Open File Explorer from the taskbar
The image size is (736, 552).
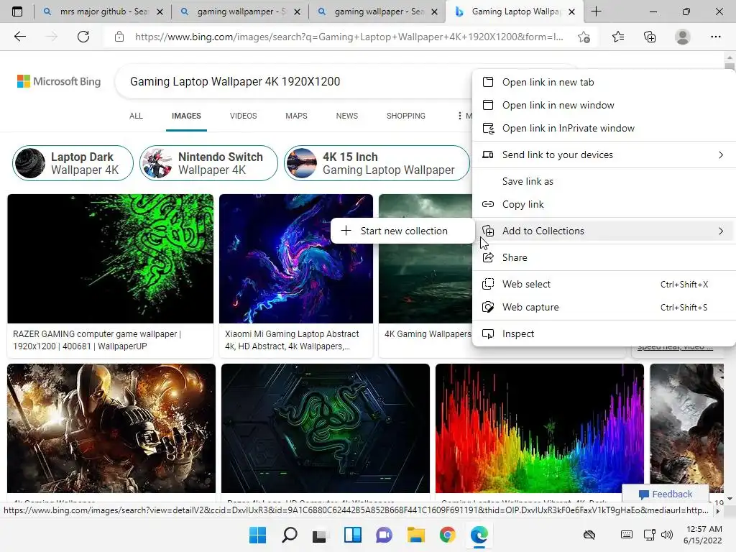pos(416,535)
